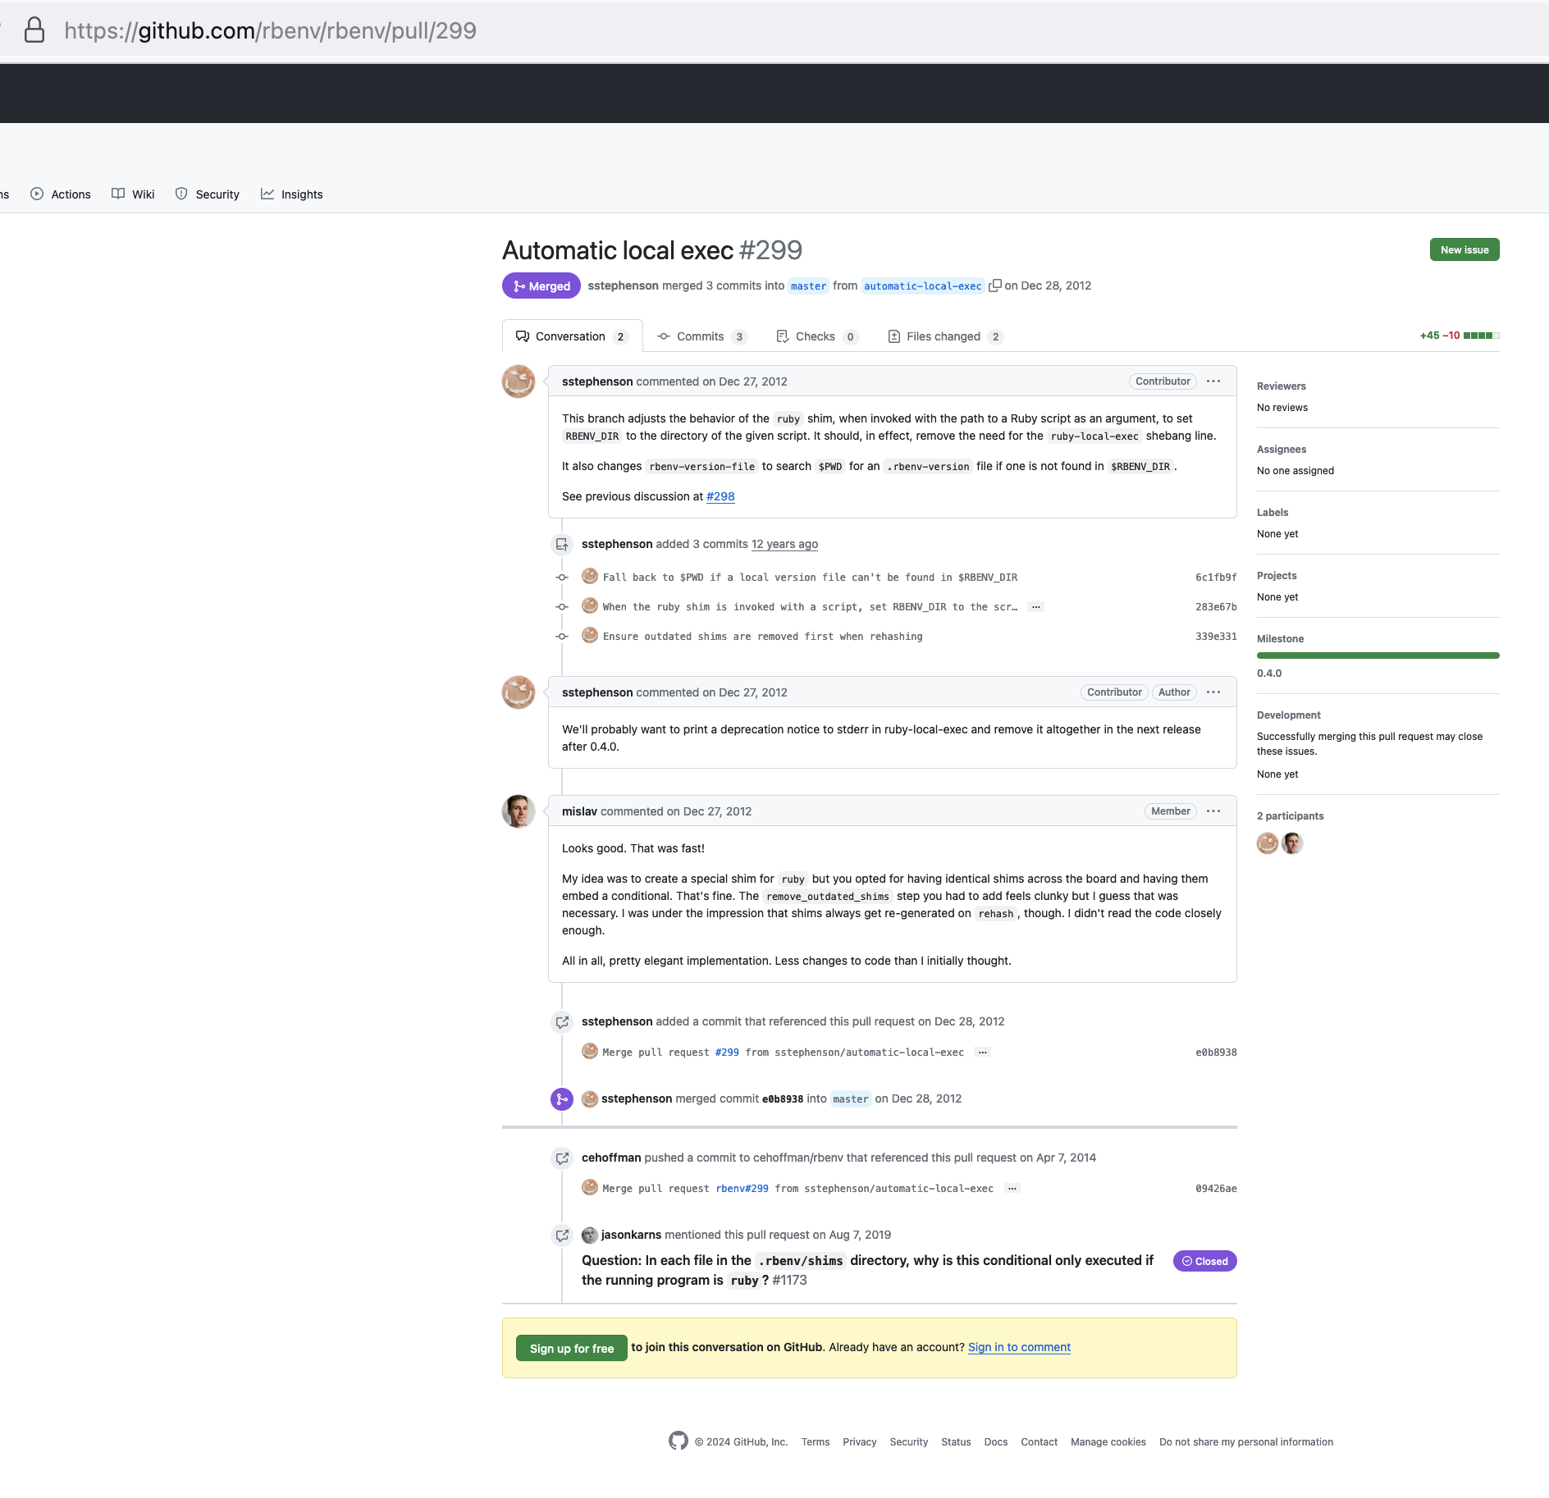The image size is (1549, 1498).
Task: Open the Privacy footer link
Action: pos(860,1442)
